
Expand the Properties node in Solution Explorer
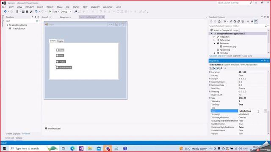point(214,37)
